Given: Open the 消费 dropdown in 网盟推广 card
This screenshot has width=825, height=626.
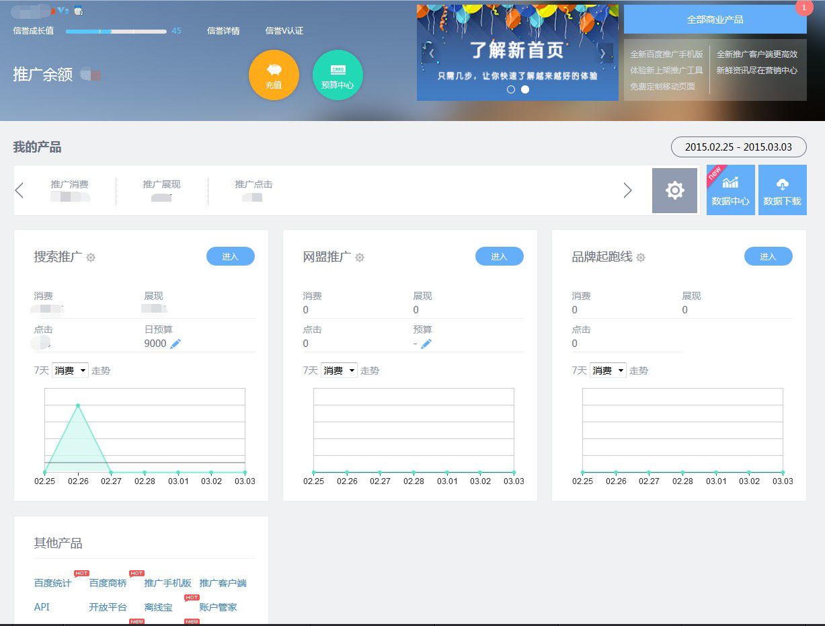Looking at the screenshot, I should 339,370.
